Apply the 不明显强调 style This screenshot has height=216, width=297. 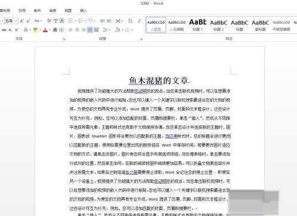(x=282, y=25)
